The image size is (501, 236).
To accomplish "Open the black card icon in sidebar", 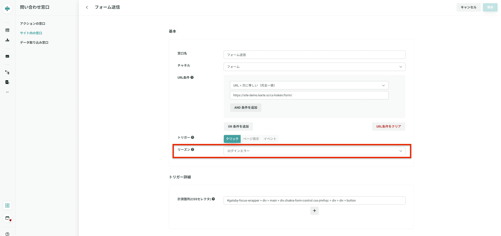I will 7,56.
